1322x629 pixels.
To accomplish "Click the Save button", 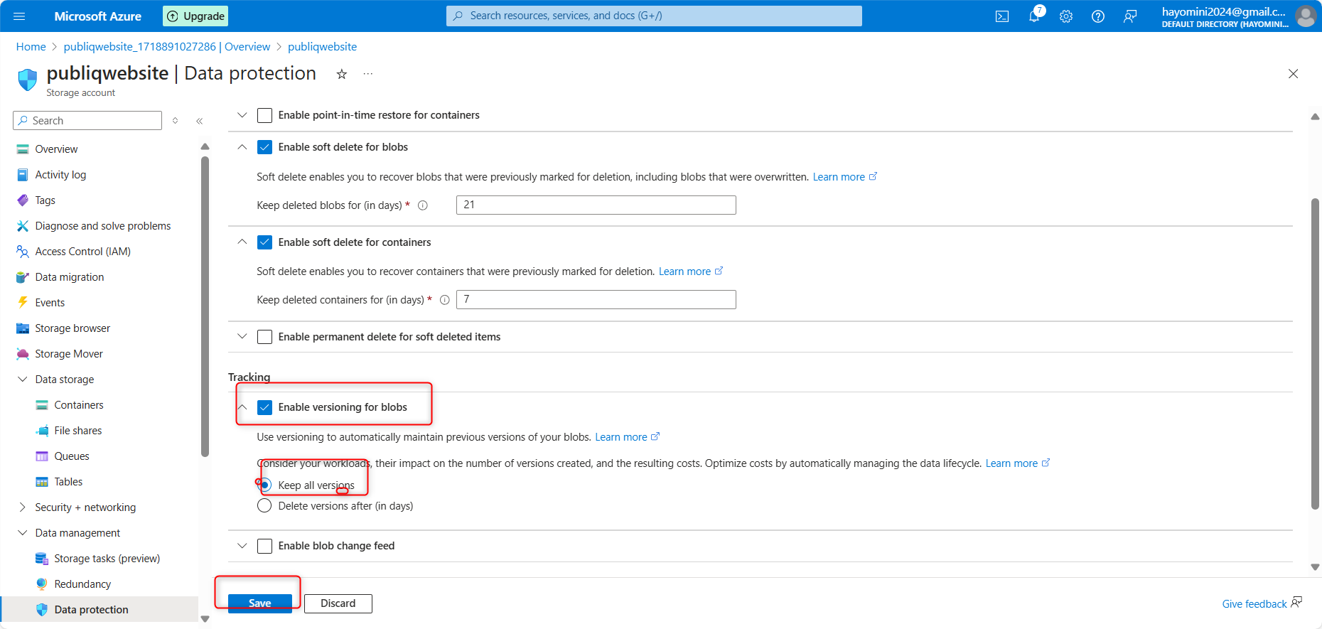I will click(x=259, y=603).
